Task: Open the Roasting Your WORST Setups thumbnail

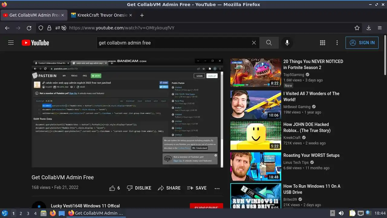Action: coord(255,167)
